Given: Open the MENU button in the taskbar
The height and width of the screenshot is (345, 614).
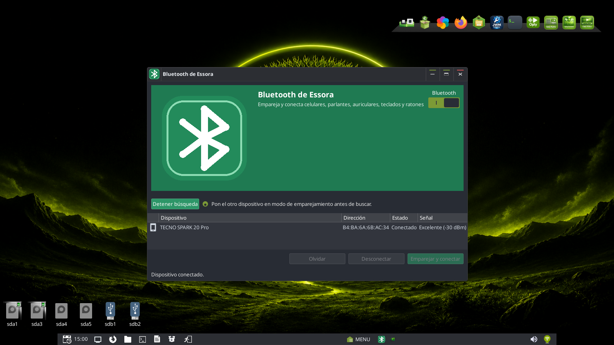Looking at the screenshot, I should click(358, 339).
